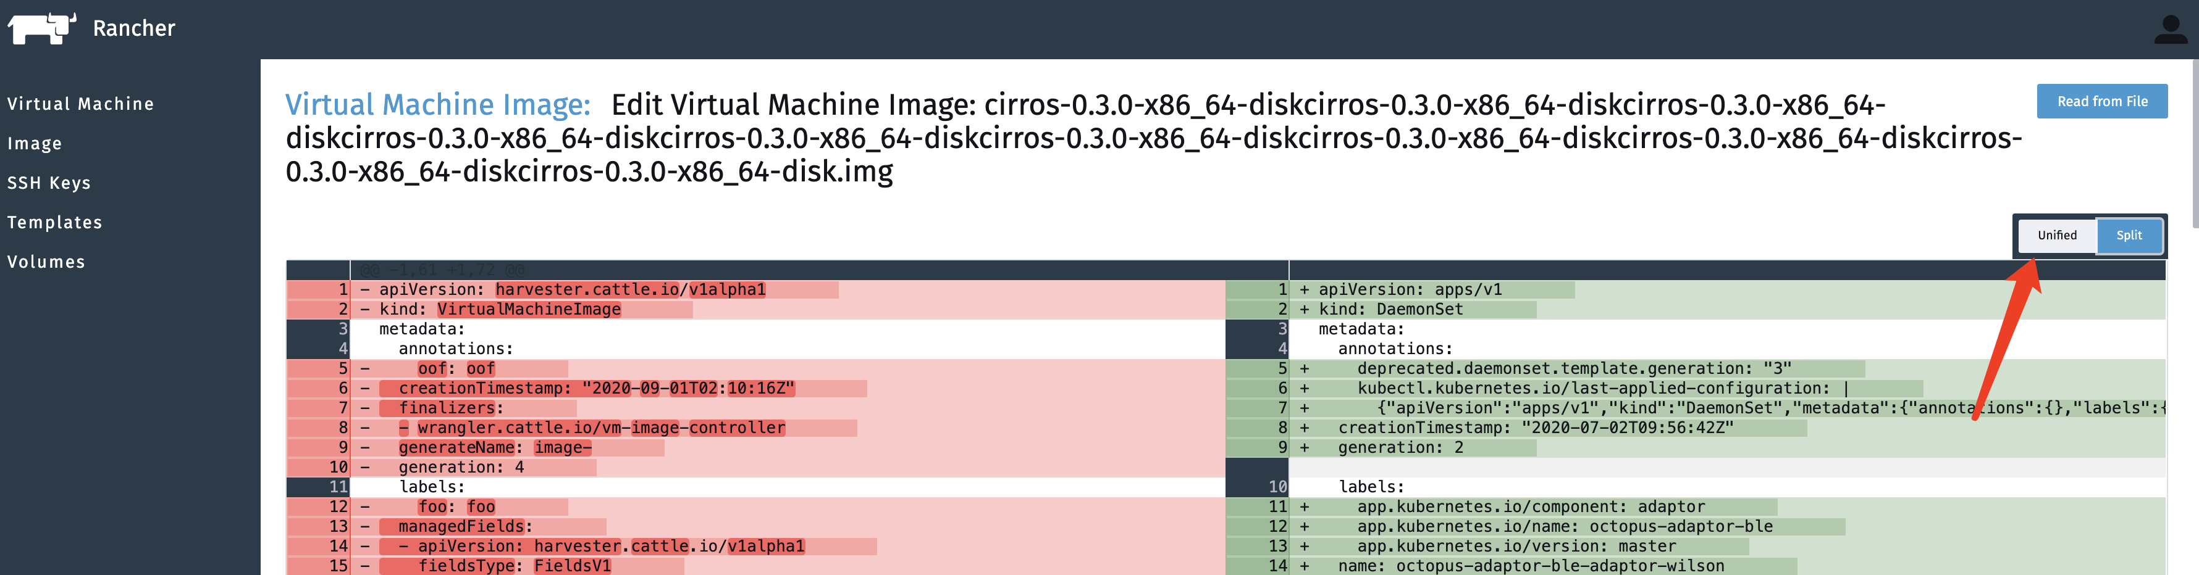Follow the Virtual Machine Image breadcrumb link
The height and width of the screenshot is (575, 2199).
coord(438,105)
